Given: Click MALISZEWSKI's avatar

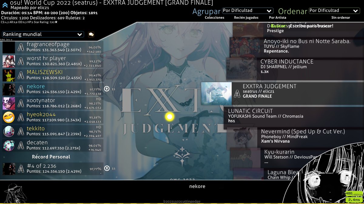Looking at the screenshot, I should pos(9,75).
